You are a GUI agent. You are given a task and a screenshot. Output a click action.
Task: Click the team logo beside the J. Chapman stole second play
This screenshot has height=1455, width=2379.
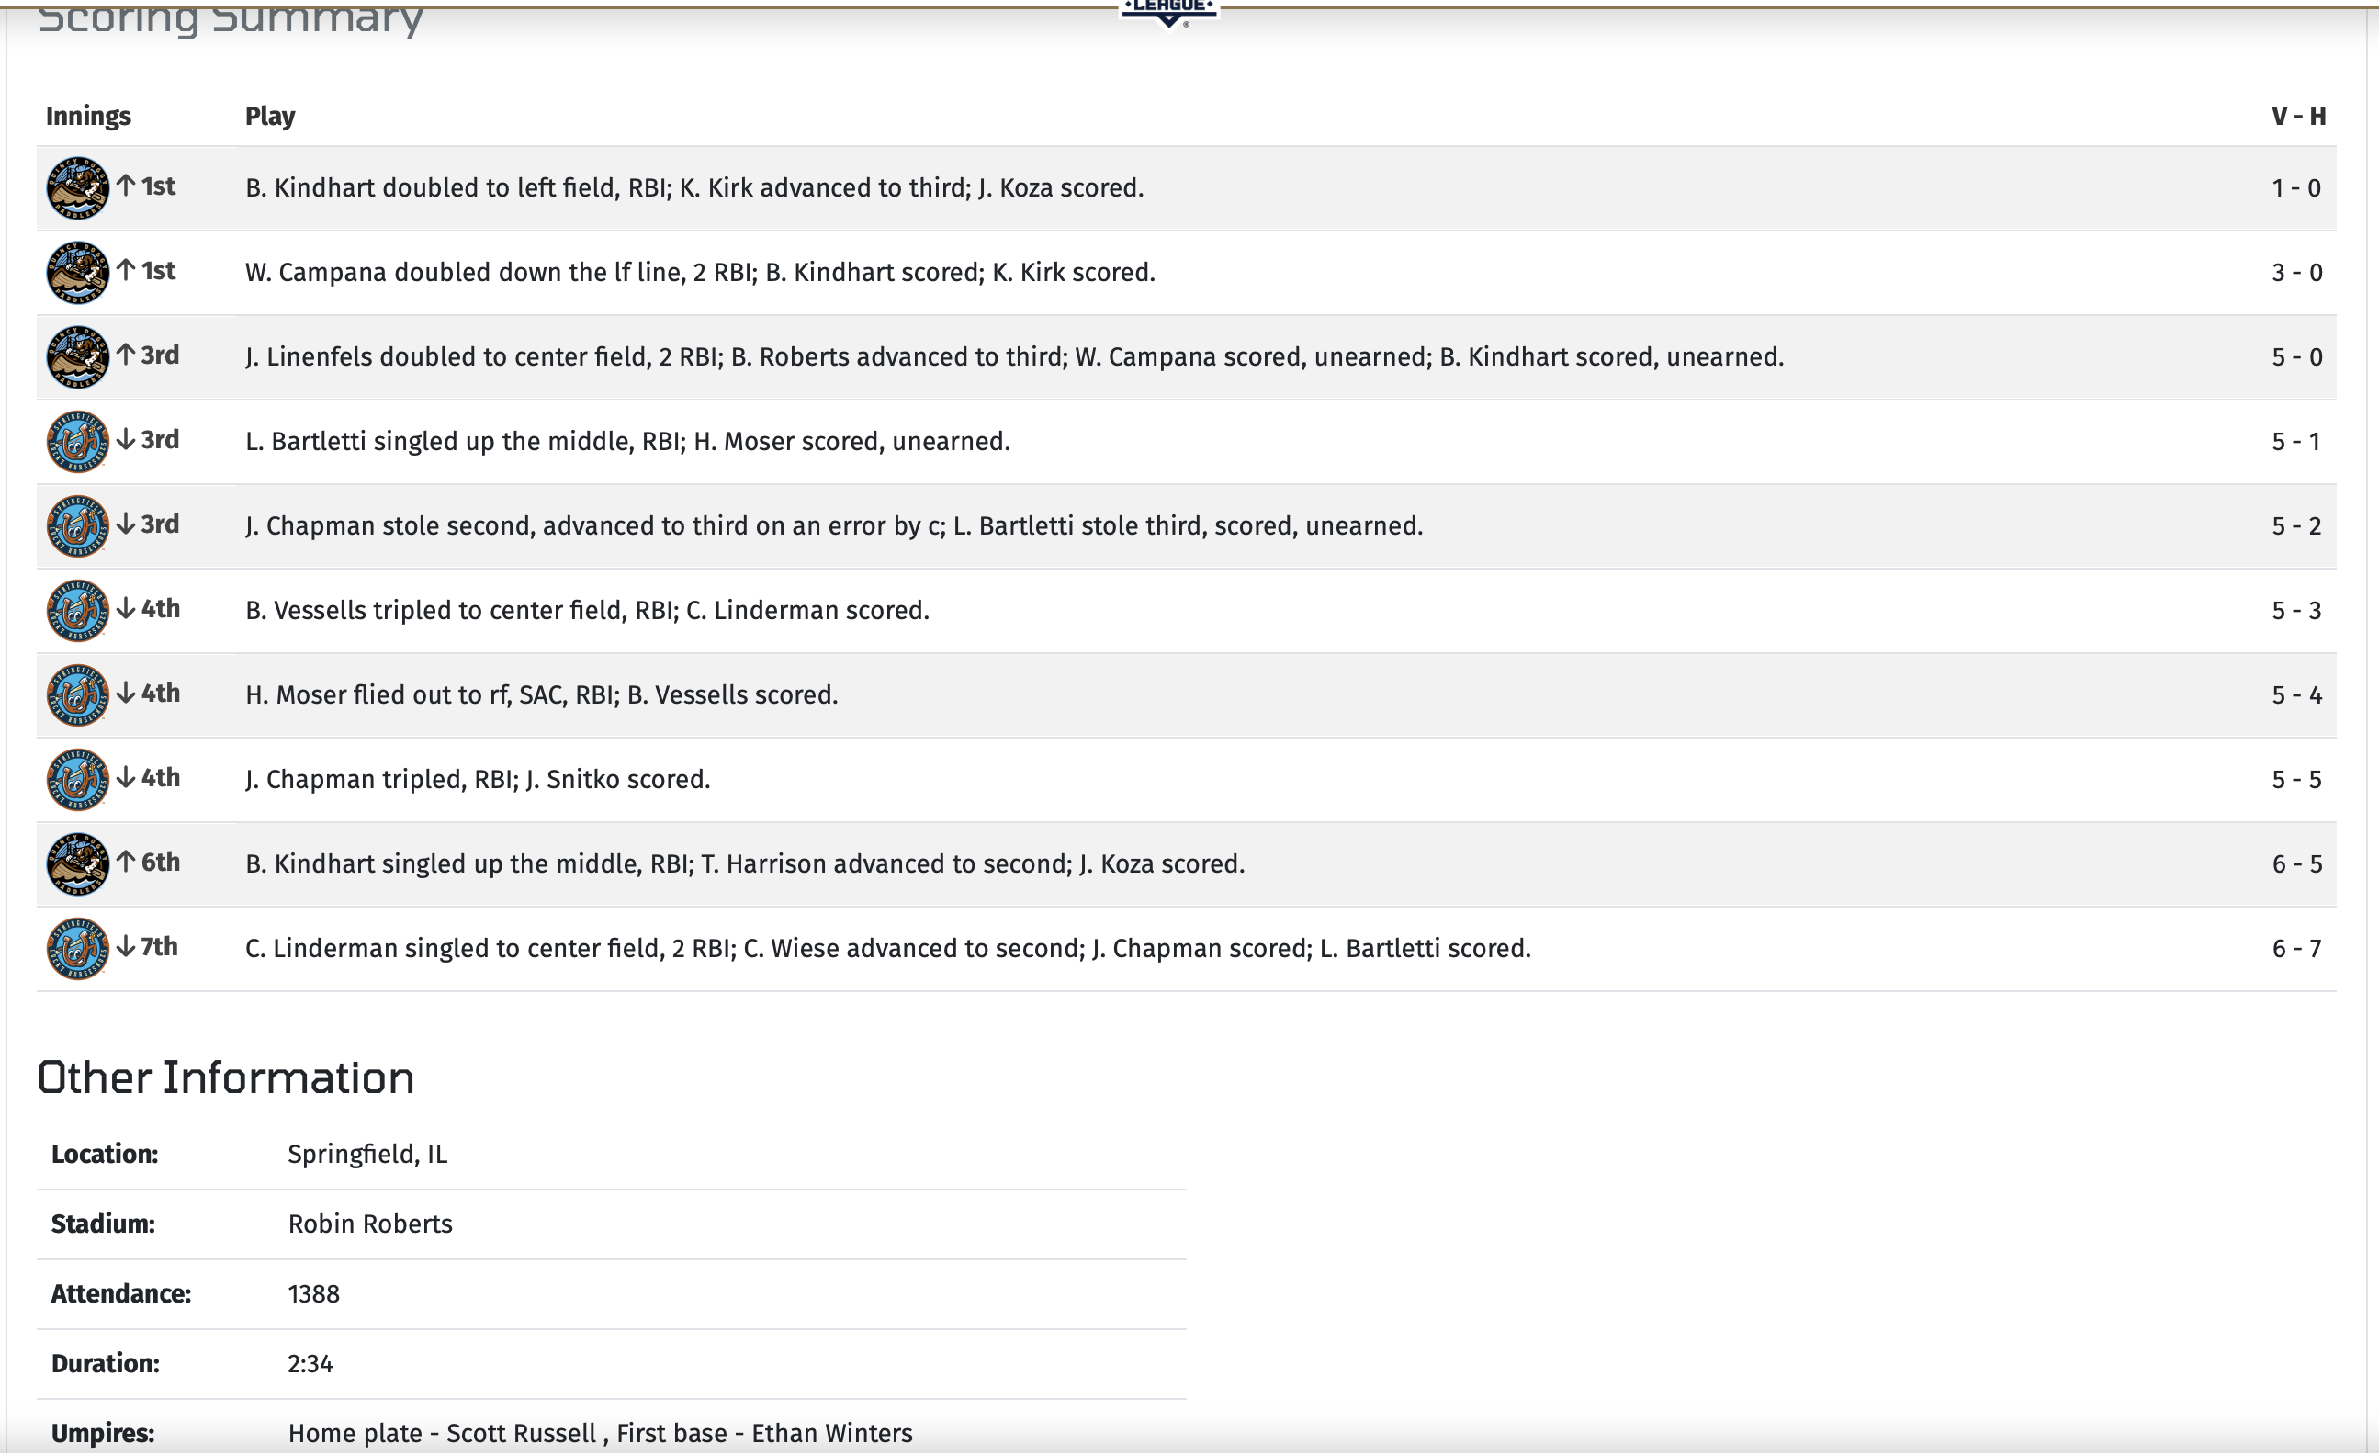(x=77, y=527)
